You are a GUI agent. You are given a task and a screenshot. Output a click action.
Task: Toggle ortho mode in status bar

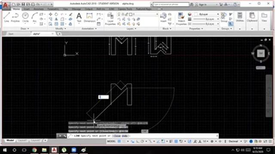click(x=137, y=142)
